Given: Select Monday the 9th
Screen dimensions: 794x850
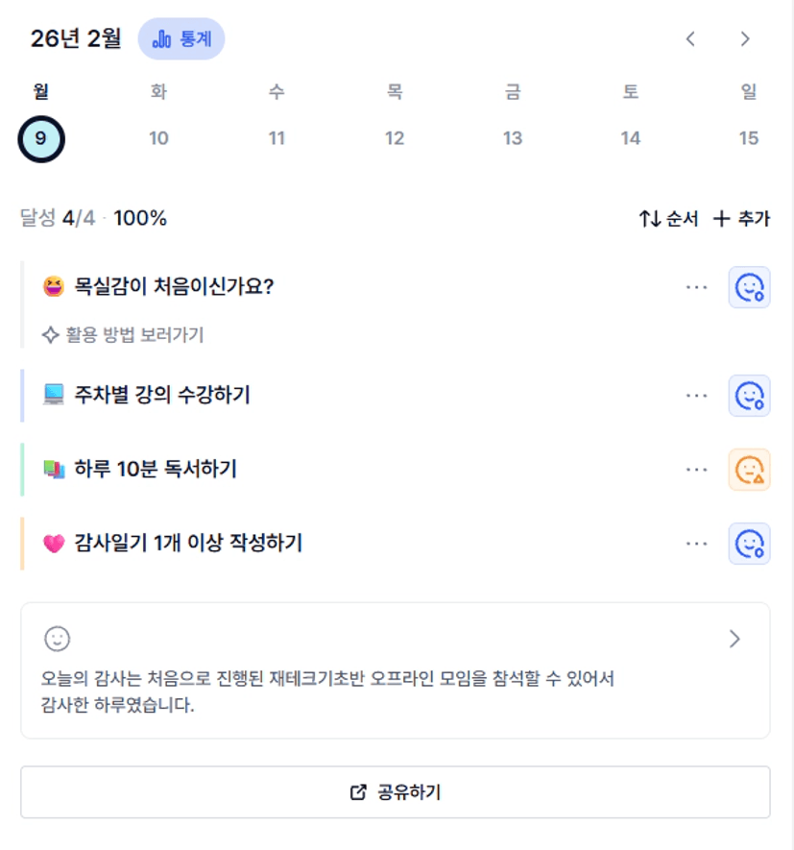Looking at the screenshot, I should (40, 138).
